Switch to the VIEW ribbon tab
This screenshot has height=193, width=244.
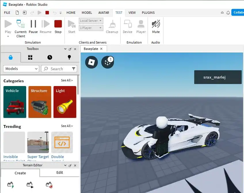132,13
